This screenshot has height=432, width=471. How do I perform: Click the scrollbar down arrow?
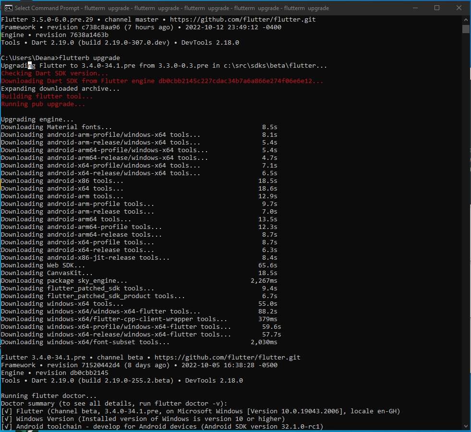coord(466,424)
